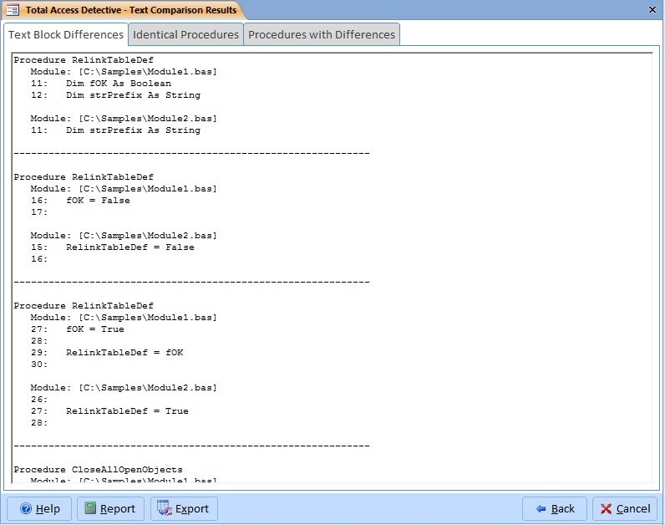Click the line 'fOK = True'
Image resolution: width=665 pixels, height=525 pixels.
(x=95, y=329)
